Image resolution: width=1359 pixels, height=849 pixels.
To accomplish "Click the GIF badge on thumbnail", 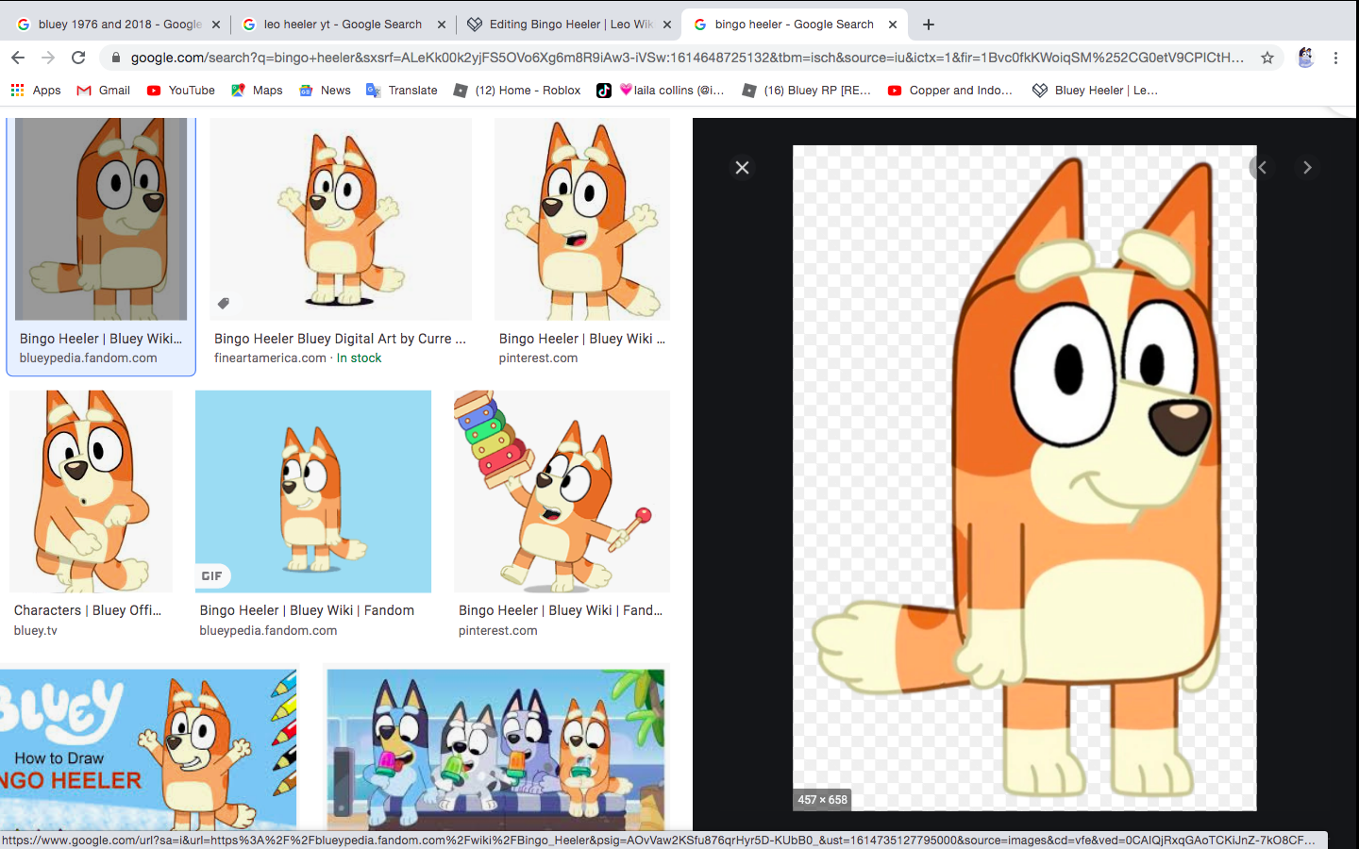I will point(212,575).
